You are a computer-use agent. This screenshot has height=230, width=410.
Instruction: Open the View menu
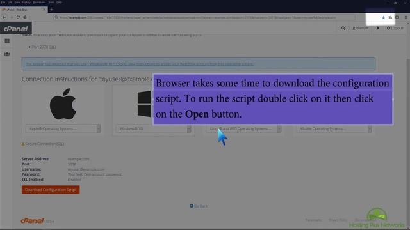[17, 2]
